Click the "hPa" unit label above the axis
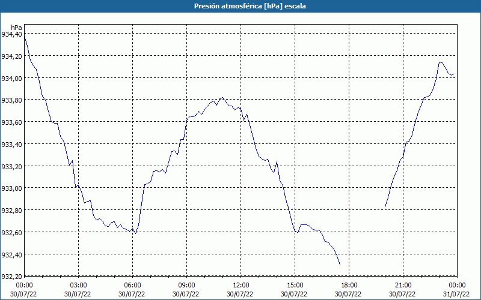Image resolution: width=481 pixels, height=300 pixels. (16, 28)
